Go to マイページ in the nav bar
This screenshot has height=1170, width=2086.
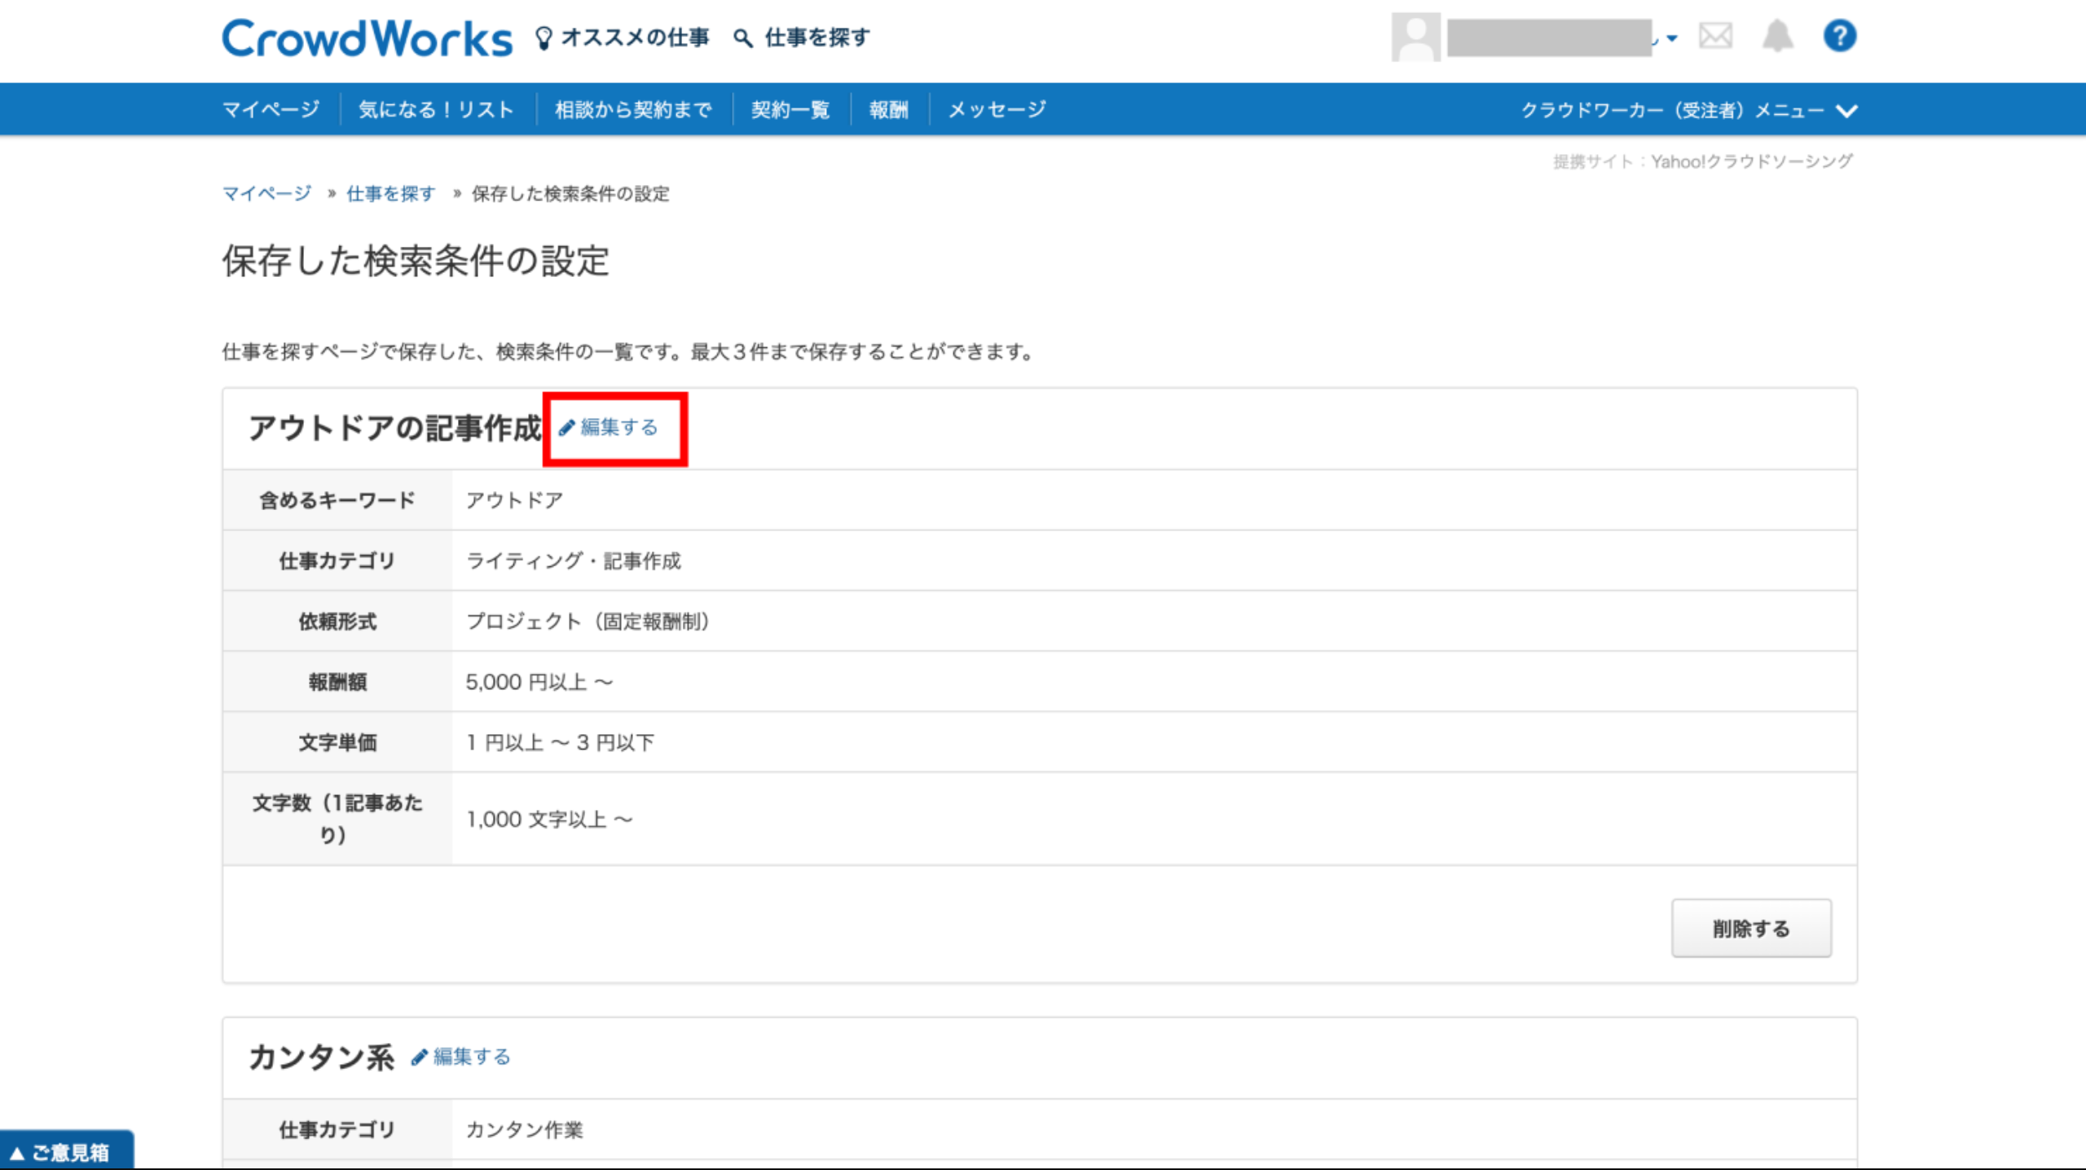click(x=271, y=109)
